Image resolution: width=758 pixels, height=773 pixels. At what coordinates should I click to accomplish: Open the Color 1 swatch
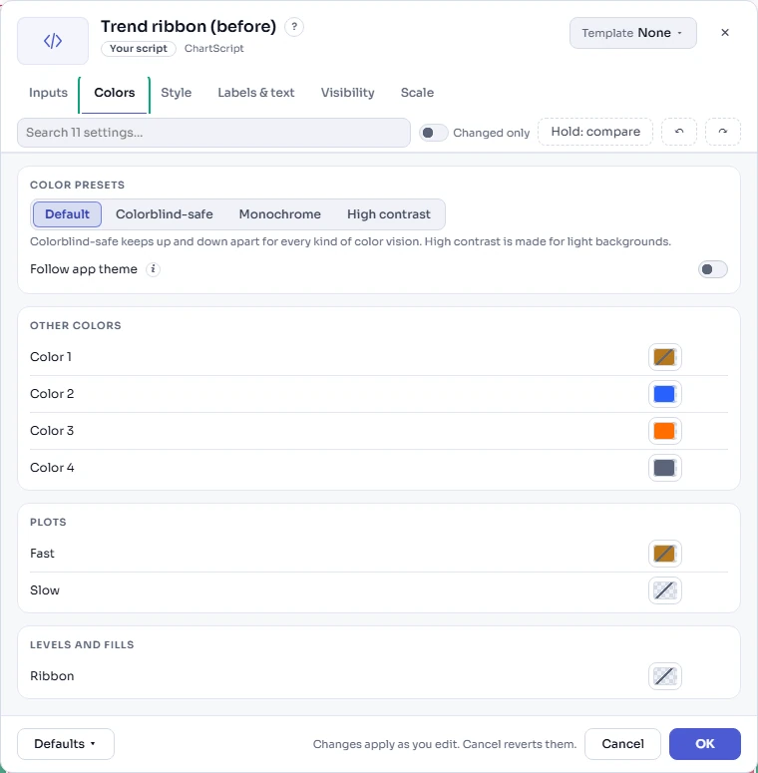[x=665, y=357]
